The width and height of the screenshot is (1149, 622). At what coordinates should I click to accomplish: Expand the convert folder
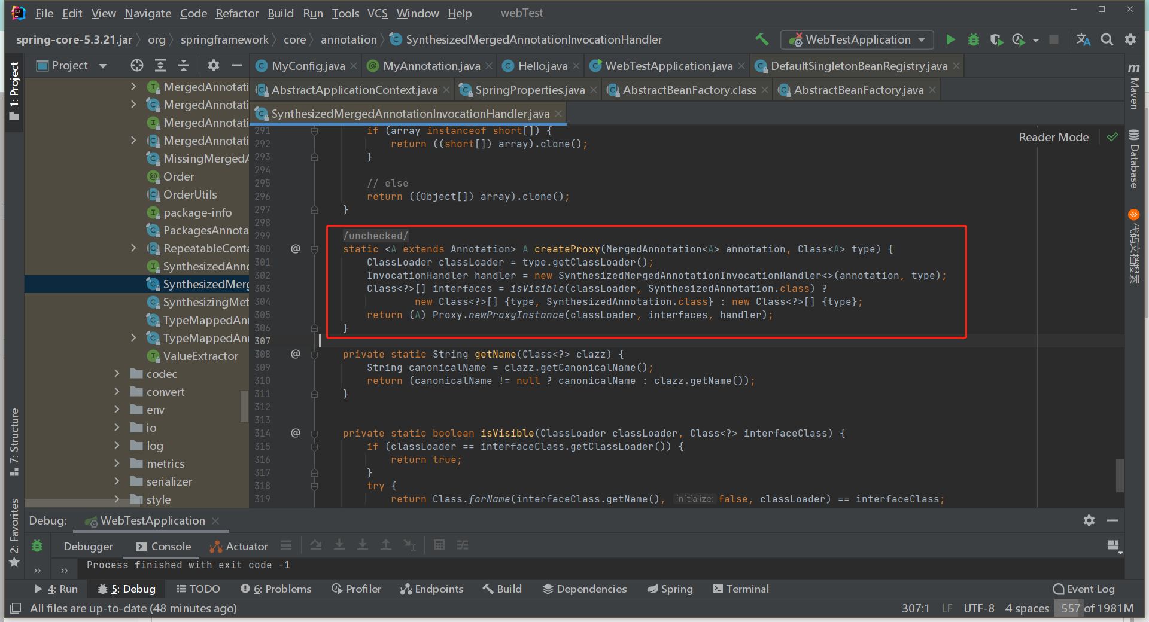point(117,392)
